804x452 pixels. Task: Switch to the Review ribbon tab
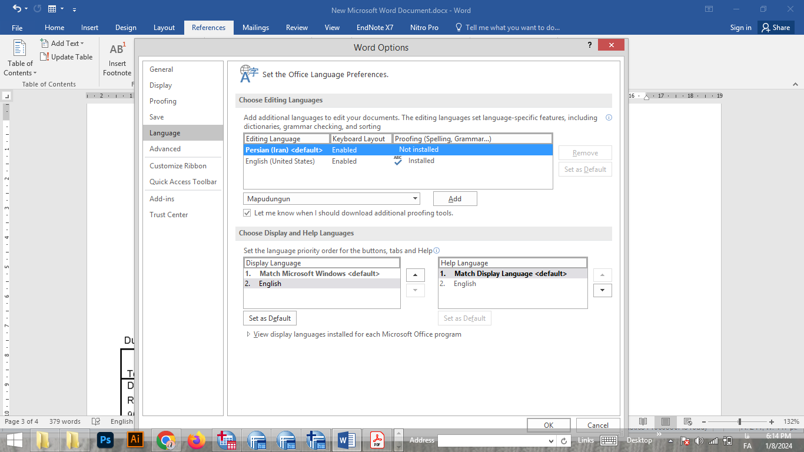pos(297,28)
